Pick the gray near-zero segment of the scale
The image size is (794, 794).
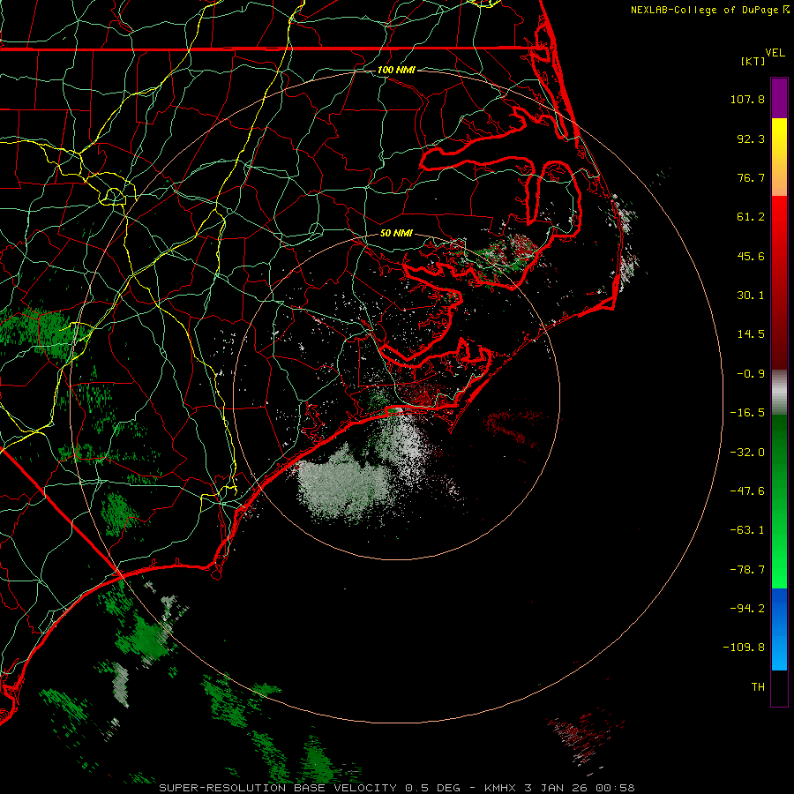click(779, 393)
